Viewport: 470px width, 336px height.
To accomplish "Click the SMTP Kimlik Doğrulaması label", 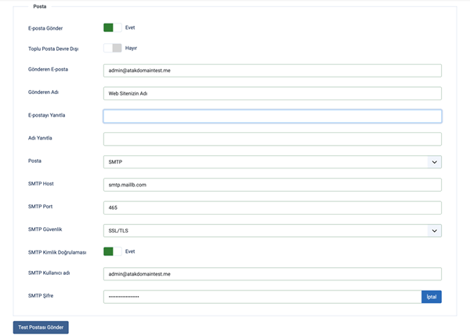I will pos(57,252).
